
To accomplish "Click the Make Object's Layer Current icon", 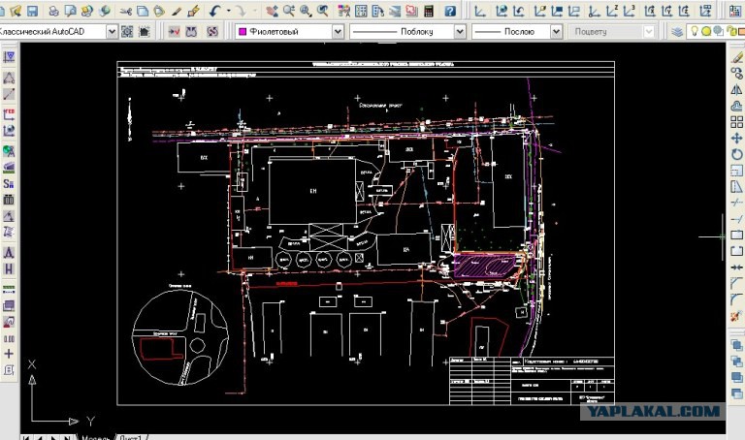I will (175, 32).
